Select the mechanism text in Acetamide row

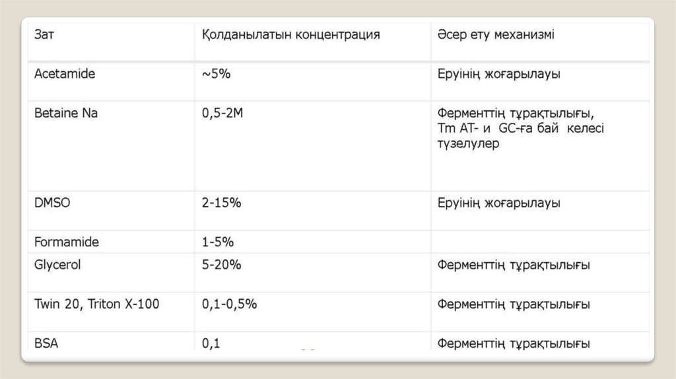click(498, 74)
